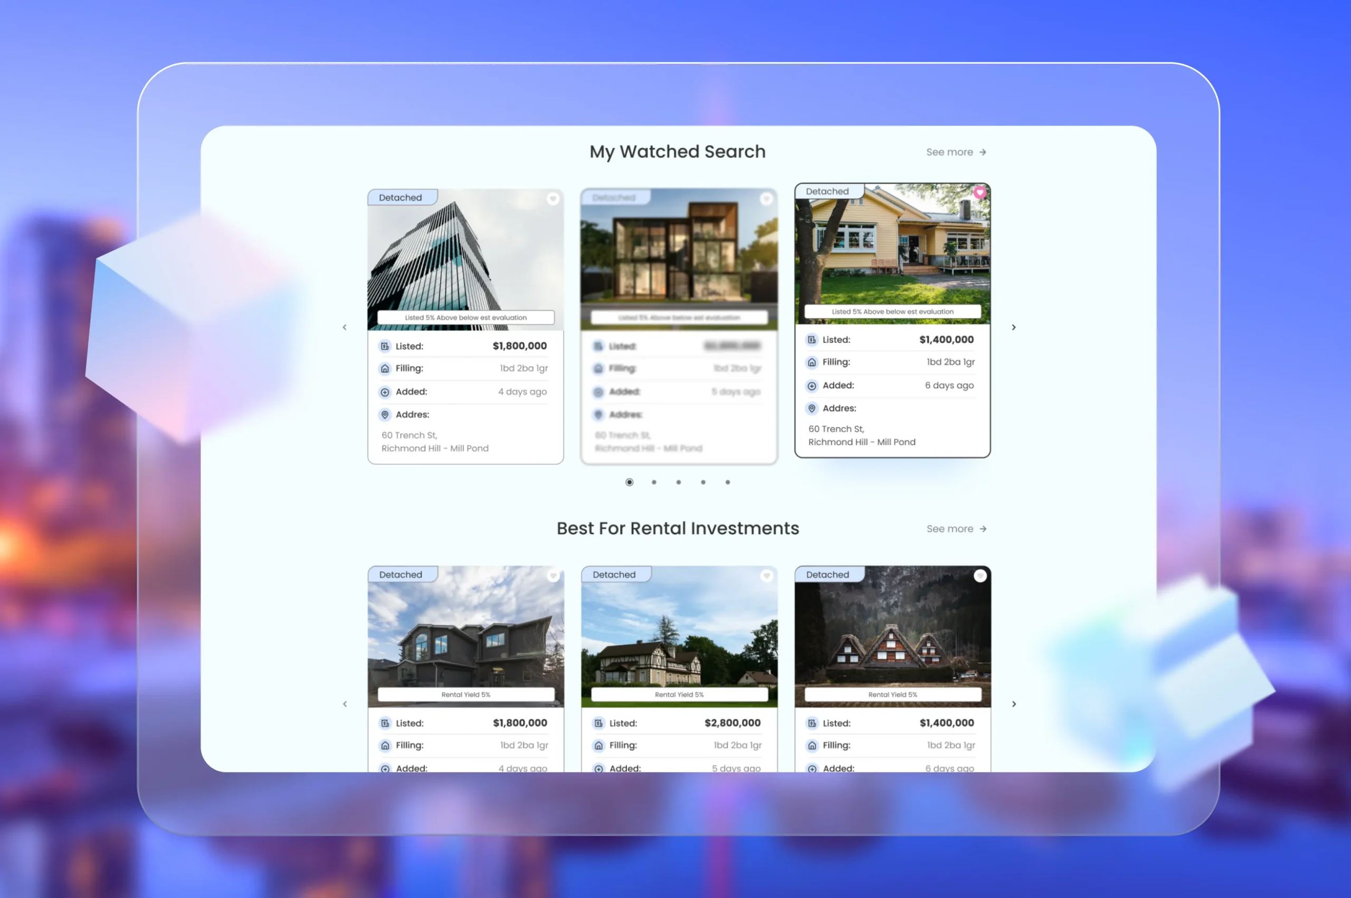Click the Detached tag on the yellow house card

click(827, 191)
